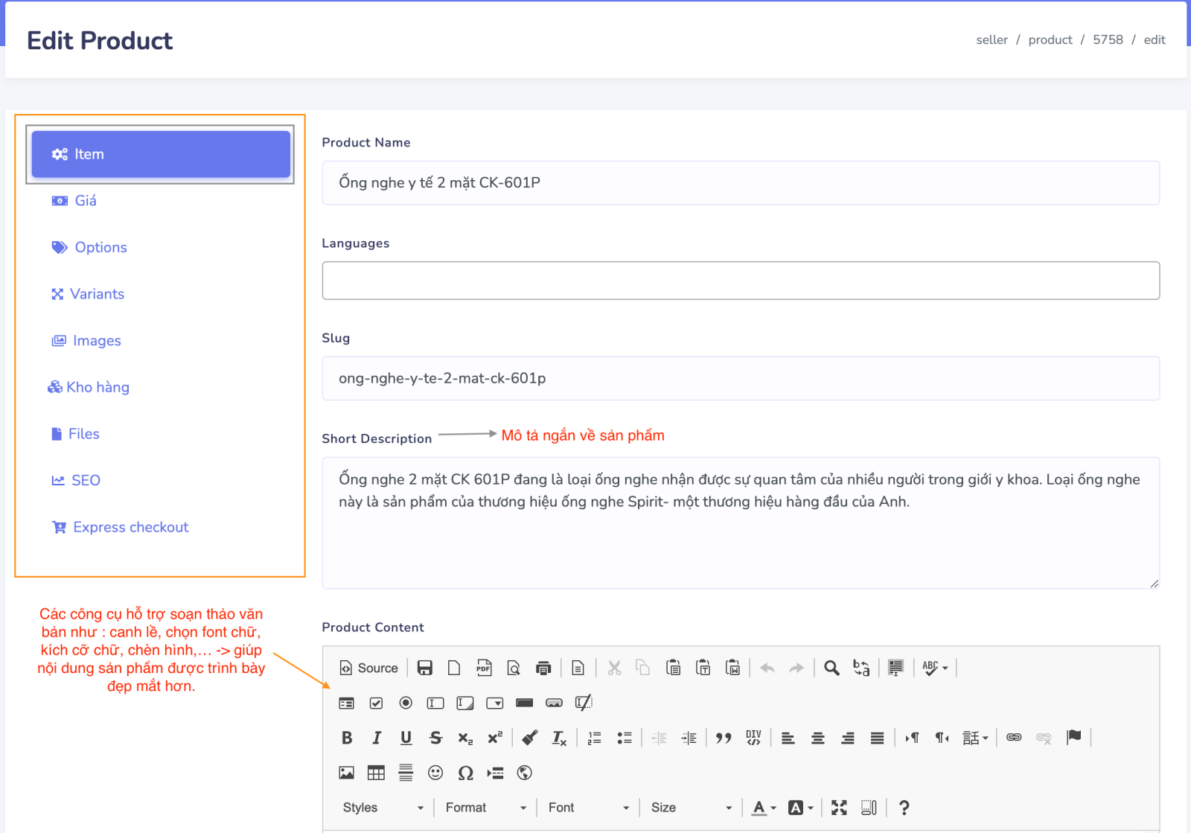Image resolution: width=1191 pixels, height=833 pixels.
Task: Click the Bold formatting icon
Action: (347, 738)
